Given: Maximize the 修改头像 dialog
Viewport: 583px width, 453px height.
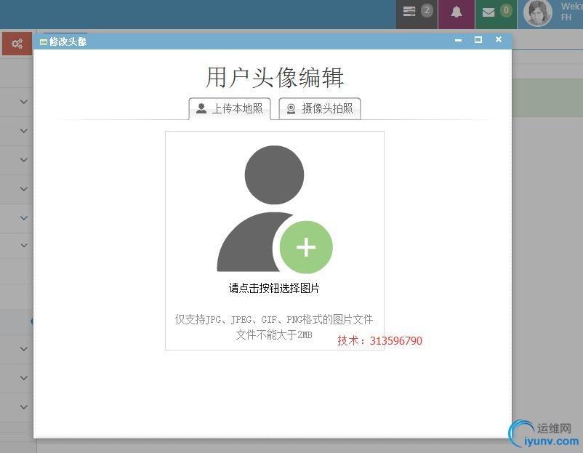Looking at the screenshot, I should [x=478, y=40].
